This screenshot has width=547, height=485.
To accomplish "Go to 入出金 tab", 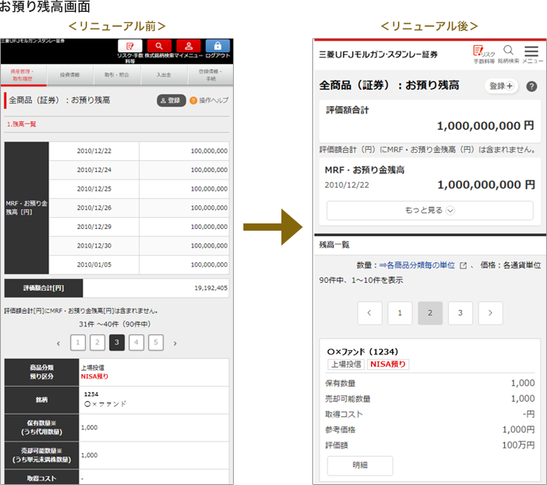I will (x=163, y=75).
